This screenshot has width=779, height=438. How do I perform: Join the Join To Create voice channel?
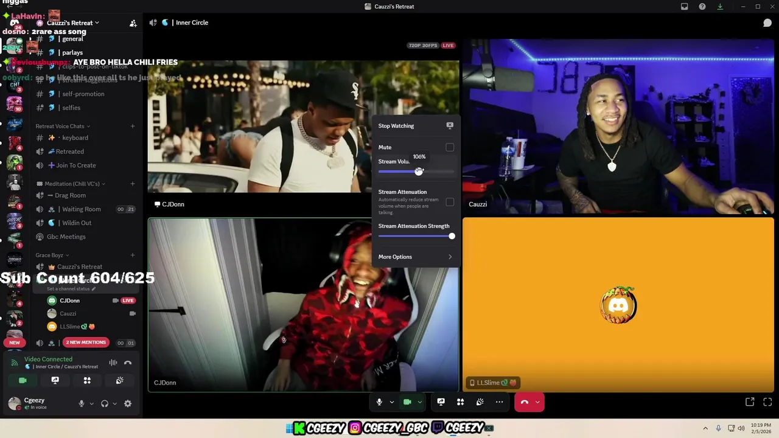(85, 165)
